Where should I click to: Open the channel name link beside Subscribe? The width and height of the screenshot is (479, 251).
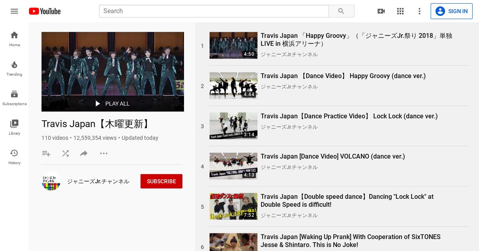[x=98, y=181]
